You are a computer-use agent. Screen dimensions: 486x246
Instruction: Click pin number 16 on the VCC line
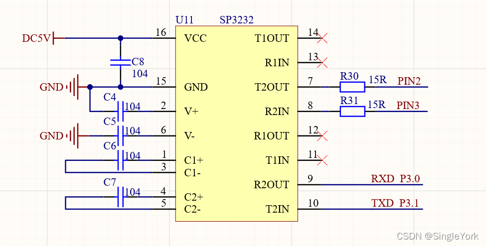coord(161,32)
